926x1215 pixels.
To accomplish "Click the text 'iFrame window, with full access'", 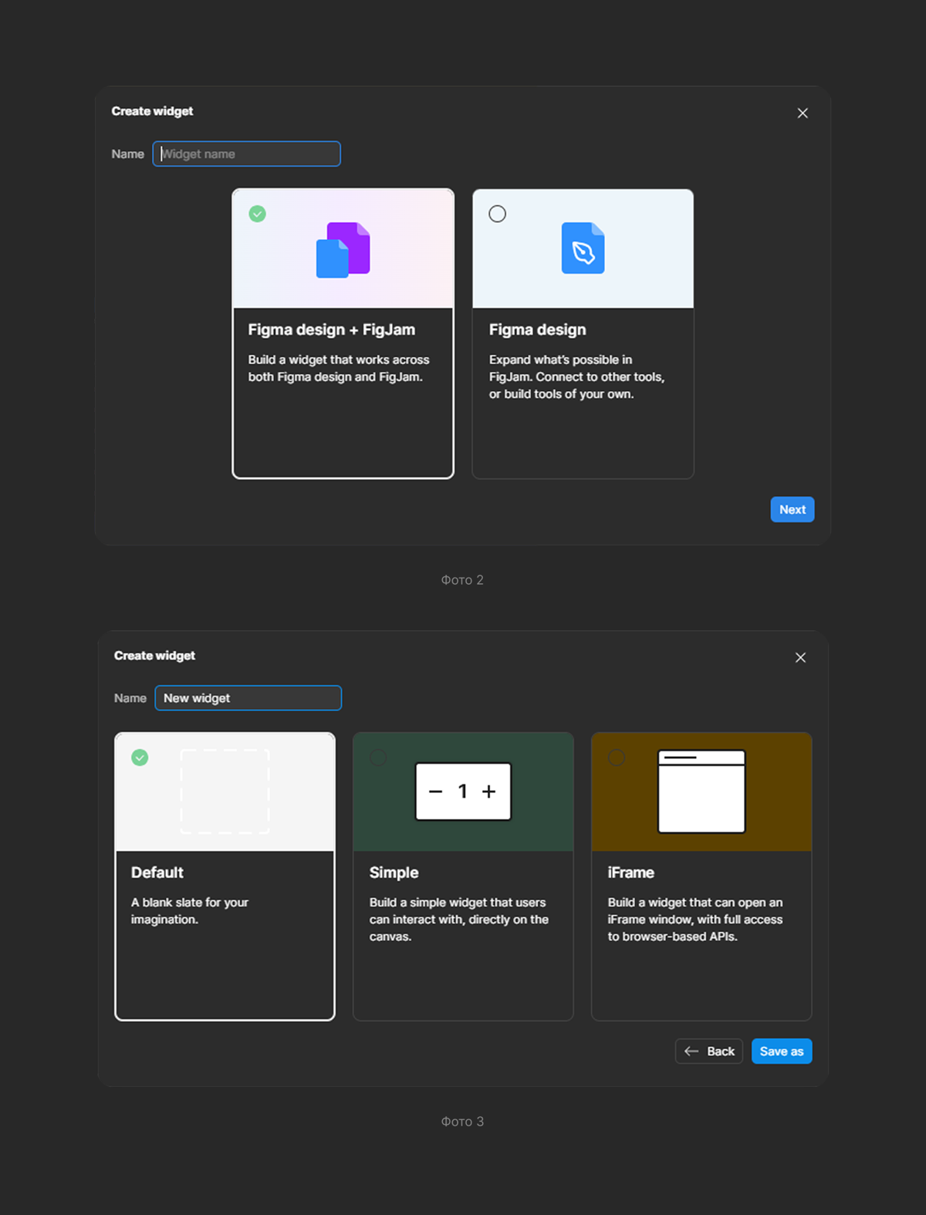I will click(x=695, y=920).
